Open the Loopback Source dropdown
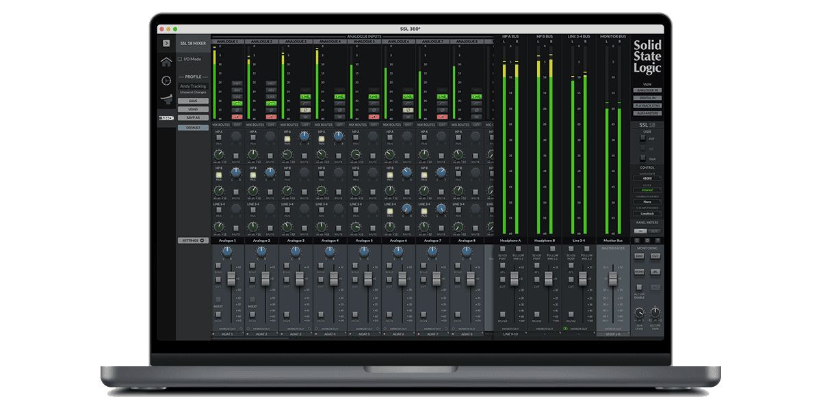Viewport: 821px width, 410px height. [x=647, y=202]
